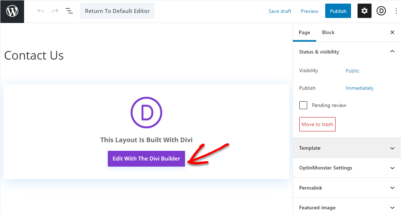
Task: Switch to the Block tab
Action: point(328,32)
